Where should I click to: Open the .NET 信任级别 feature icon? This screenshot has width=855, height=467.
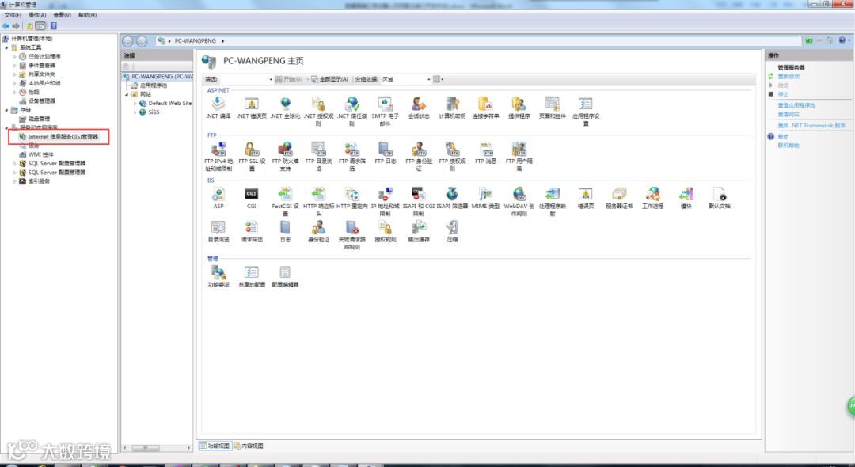point(351,104)
